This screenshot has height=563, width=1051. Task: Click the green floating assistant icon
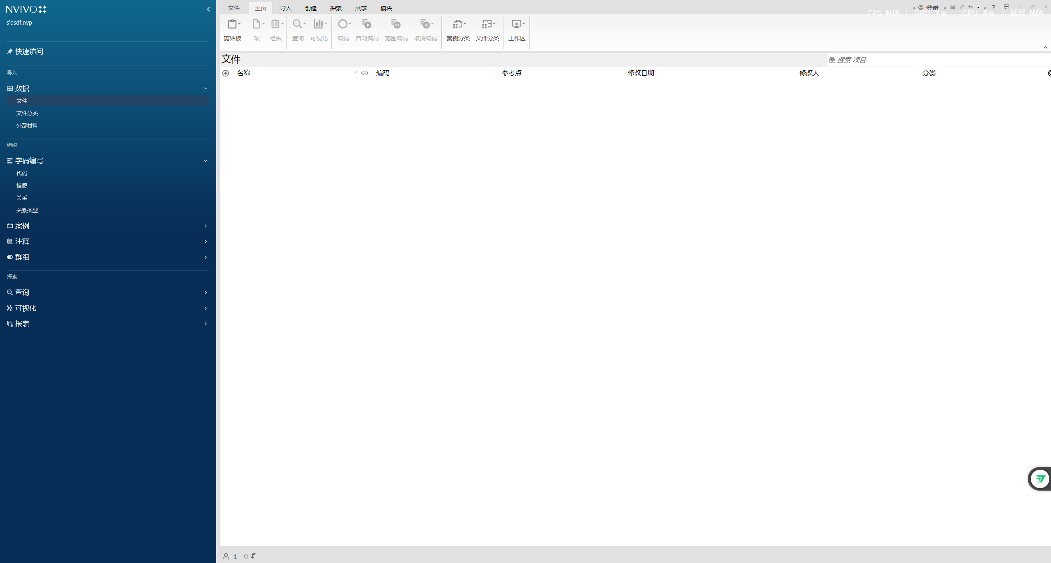tap(1040, 479)
